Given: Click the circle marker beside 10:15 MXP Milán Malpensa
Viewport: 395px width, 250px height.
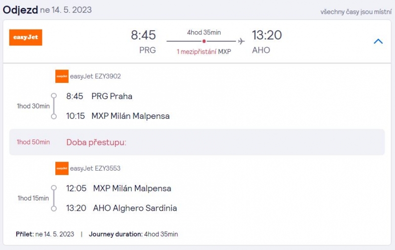Looking at the screenshot, I should pyautogui.click(x=54, y=116).
